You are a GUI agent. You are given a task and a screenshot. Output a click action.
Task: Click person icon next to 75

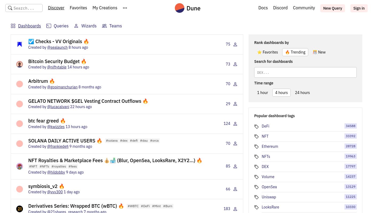click(235, 44)
